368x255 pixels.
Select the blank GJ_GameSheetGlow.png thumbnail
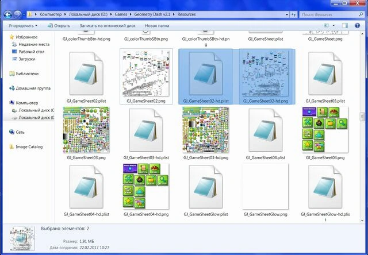coord(266,186)
